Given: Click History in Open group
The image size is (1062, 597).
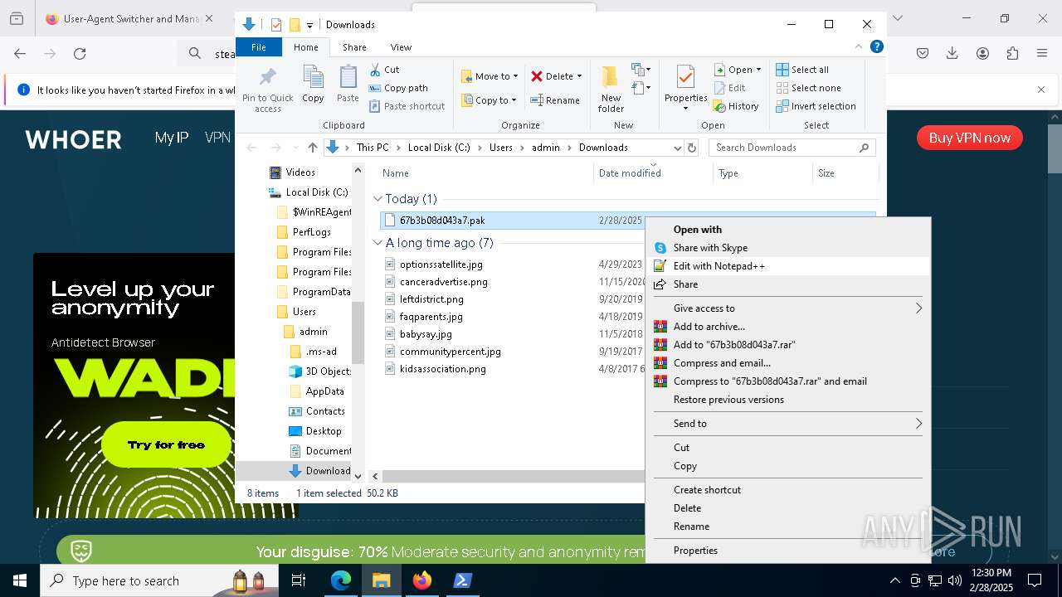Looking at the screenshot, I should [736, 106].
